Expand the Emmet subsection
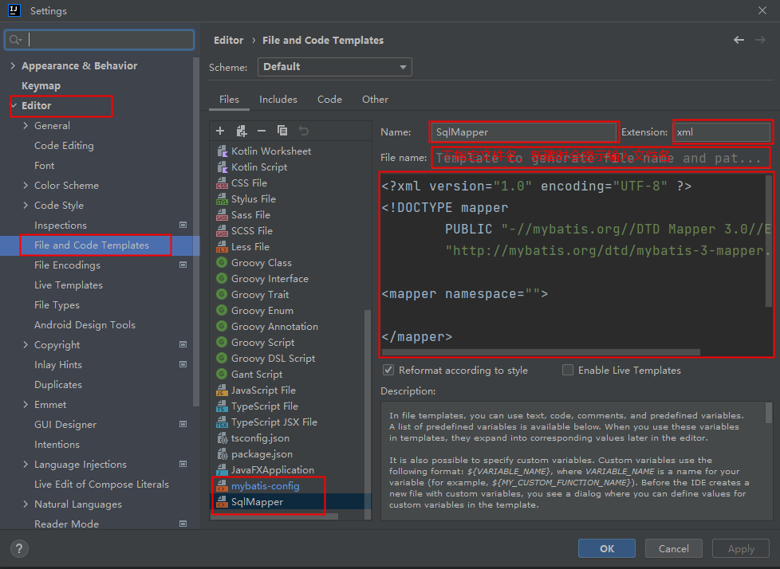The height and width of the screenshot is (569, 780). click(x=26, y=404)
